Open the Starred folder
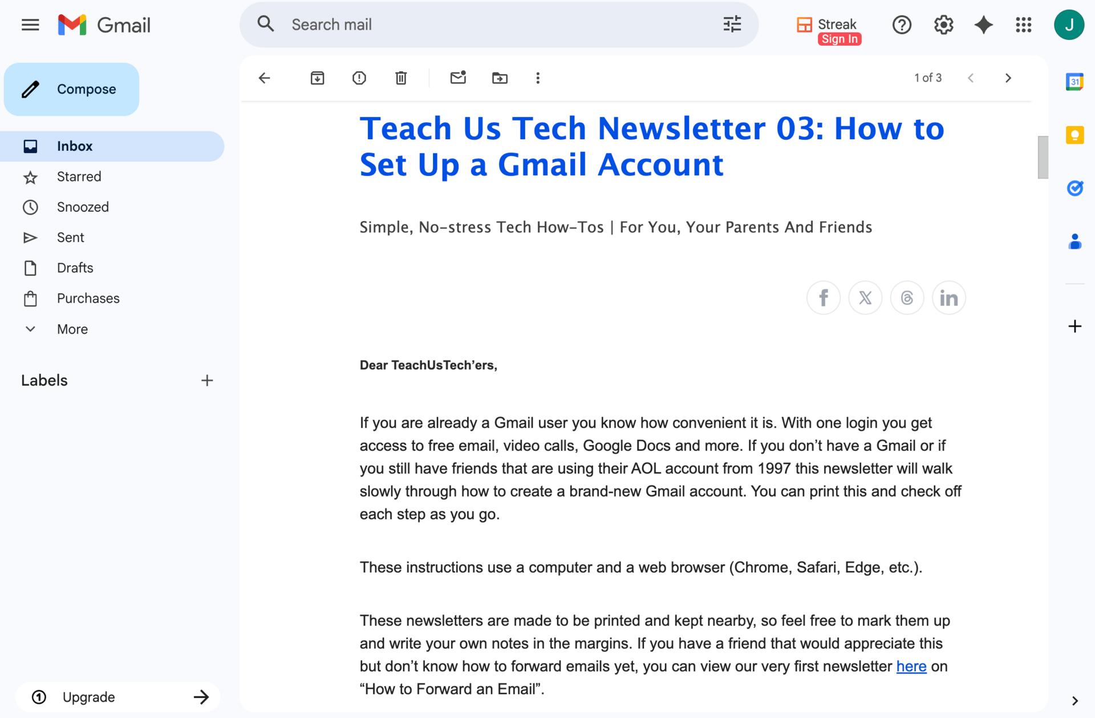Screen dimensions: 1095x718 click(x=79, y=177)
